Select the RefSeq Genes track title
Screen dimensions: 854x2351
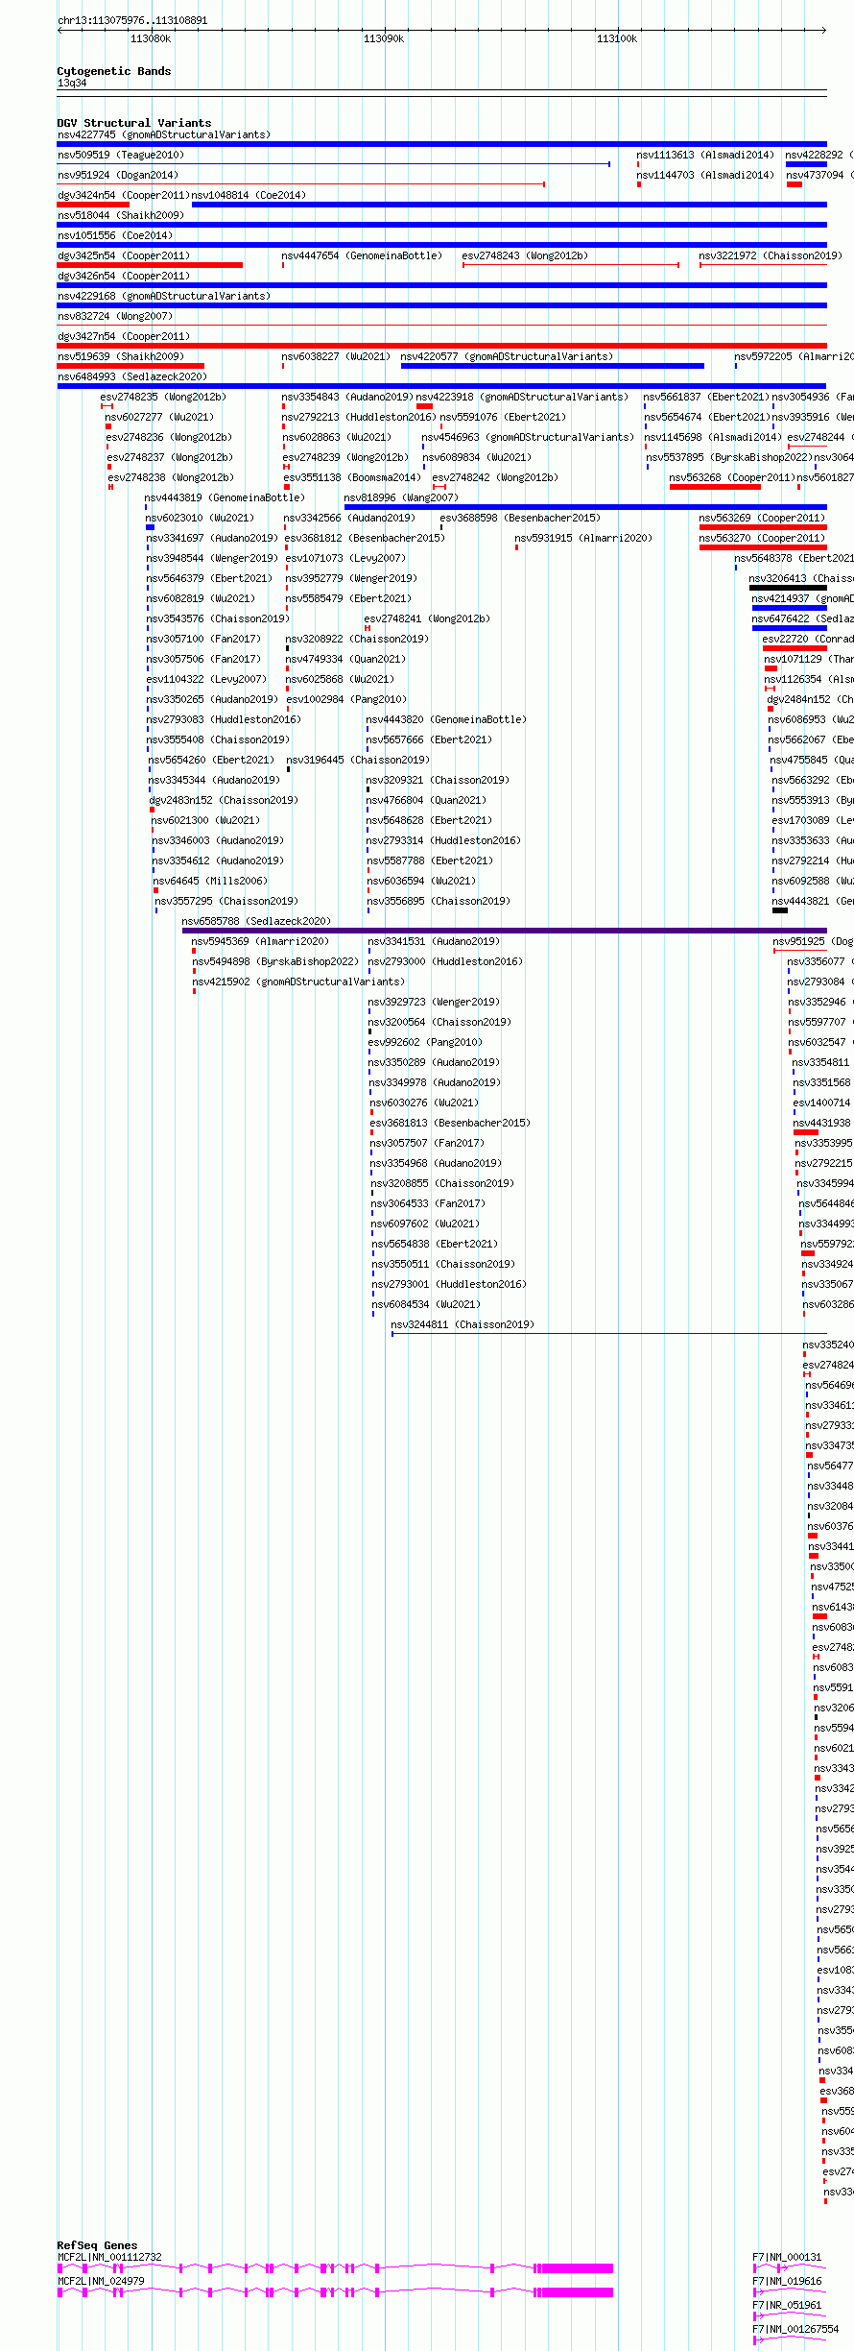pos(97,2245)
